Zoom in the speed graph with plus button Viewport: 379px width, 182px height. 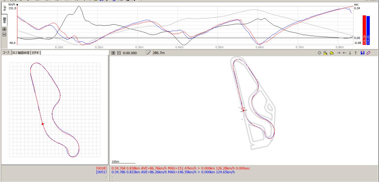tap(4, 29)
